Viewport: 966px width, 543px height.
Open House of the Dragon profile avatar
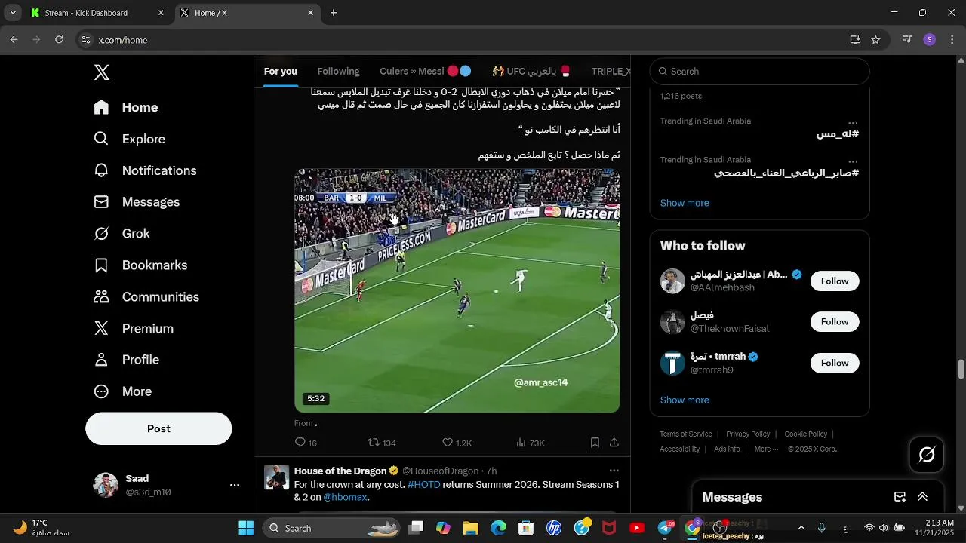[277, 477]
